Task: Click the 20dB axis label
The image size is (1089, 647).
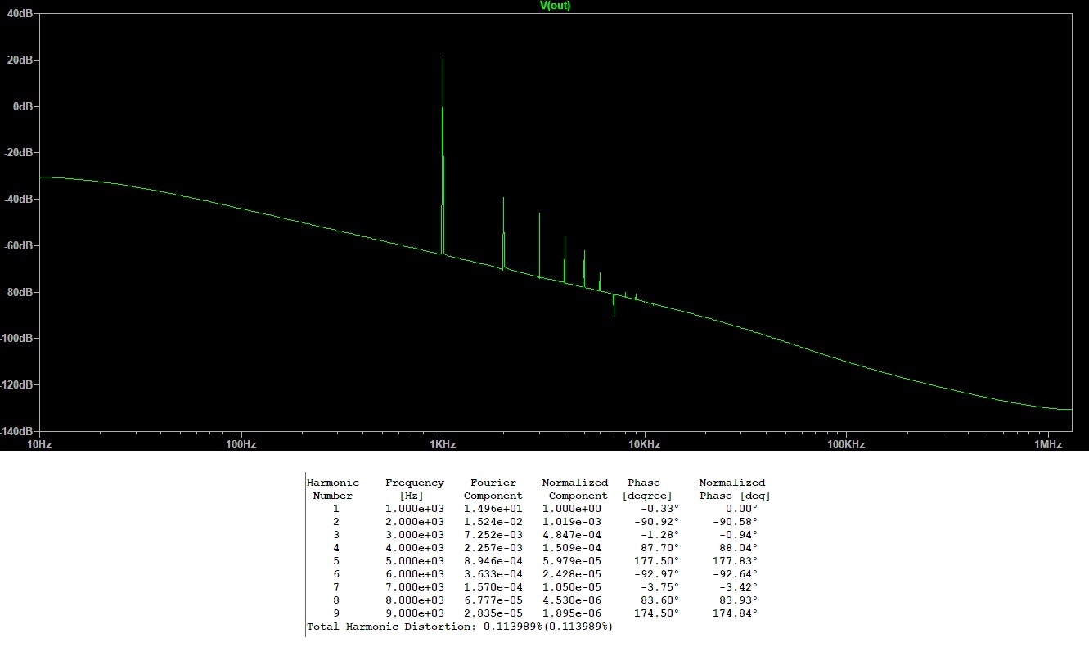Action: pos(18,60)
